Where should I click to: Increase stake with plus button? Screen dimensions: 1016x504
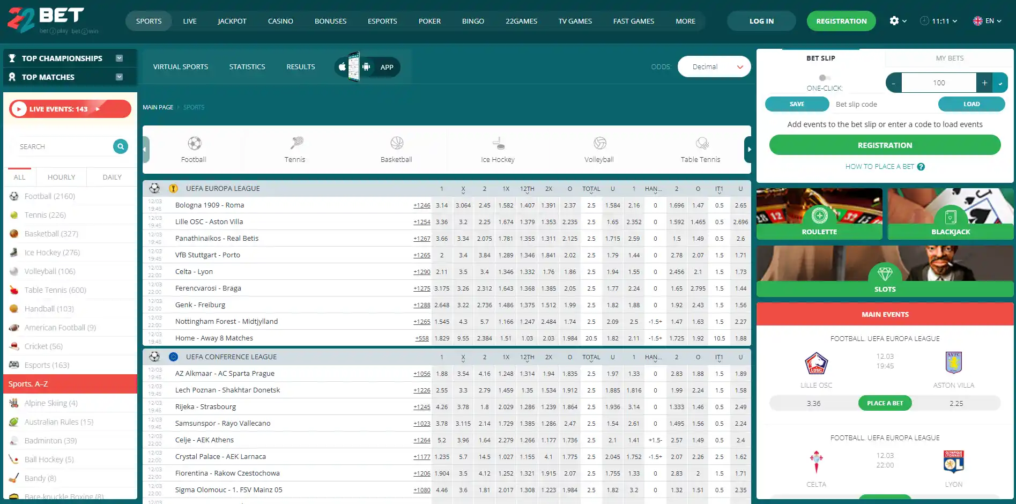(x=984, y=83)
